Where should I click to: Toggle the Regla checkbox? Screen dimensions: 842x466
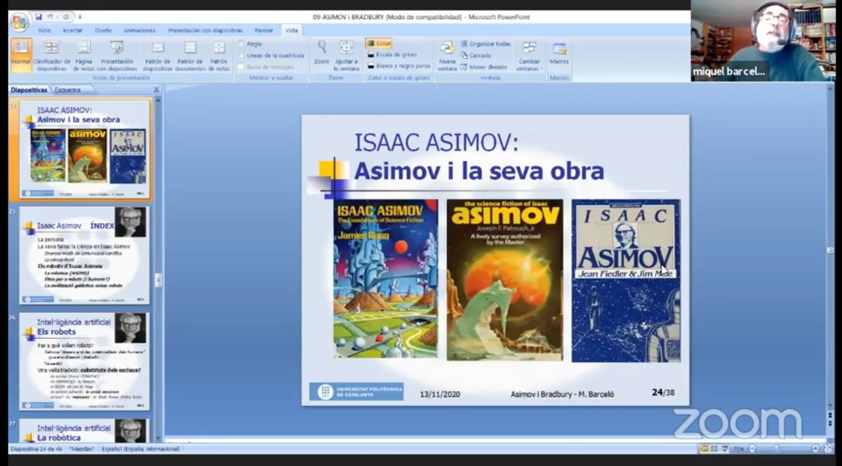pyautogui.click(x=250, y=44)
